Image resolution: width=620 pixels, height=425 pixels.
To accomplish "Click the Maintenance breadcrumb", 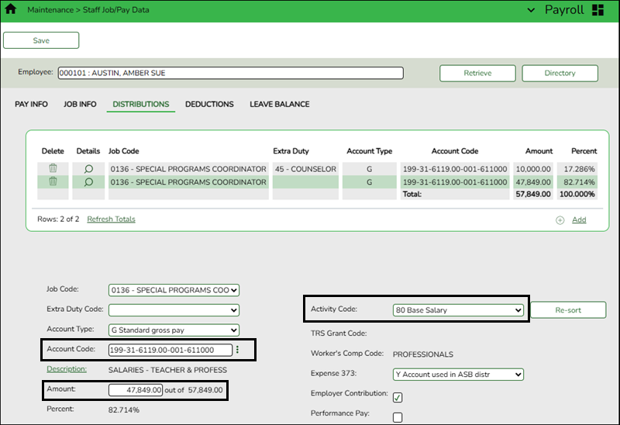I will click(50, 10).
